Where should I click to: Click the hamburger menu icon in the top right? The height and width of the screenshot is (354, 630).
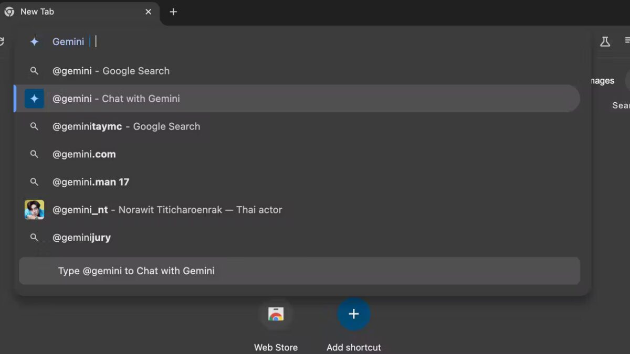(x=627, y=41)
